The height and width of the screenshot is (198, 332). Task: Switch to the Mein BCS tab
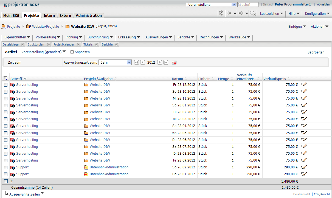coord(11,16)
